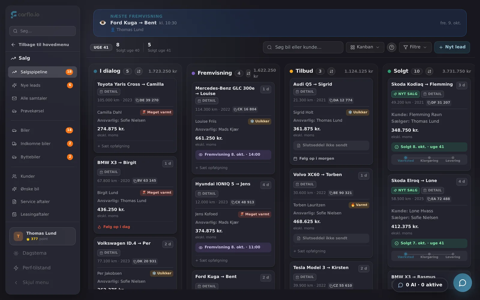Open Prøvekørsel menu item
480x300 pixels.
43,111
